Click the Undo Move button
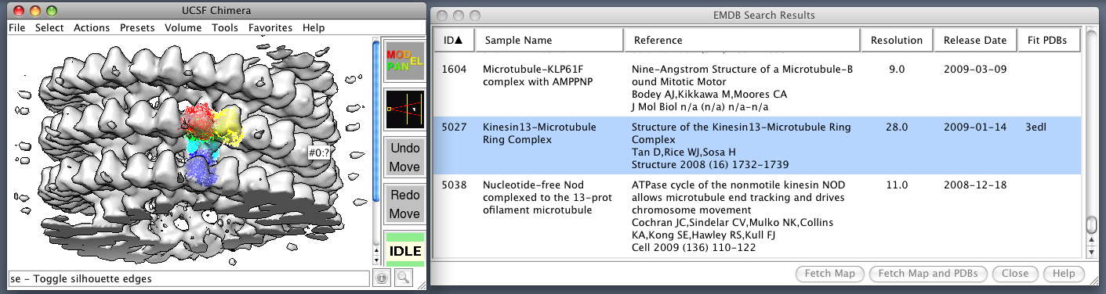Screen dimensions: 1106x294 [x=404, y=157]
